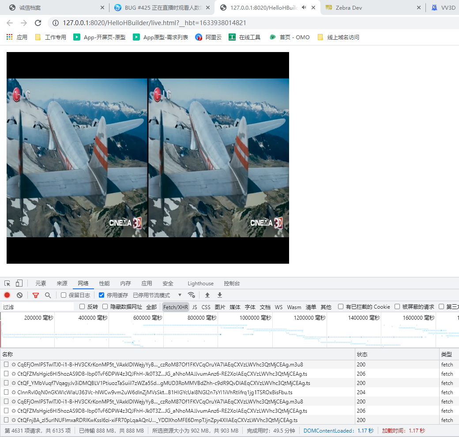Import HAR file upload arrow icon
Viewport: 459px width, 437px height.
[x=207, y=295]
